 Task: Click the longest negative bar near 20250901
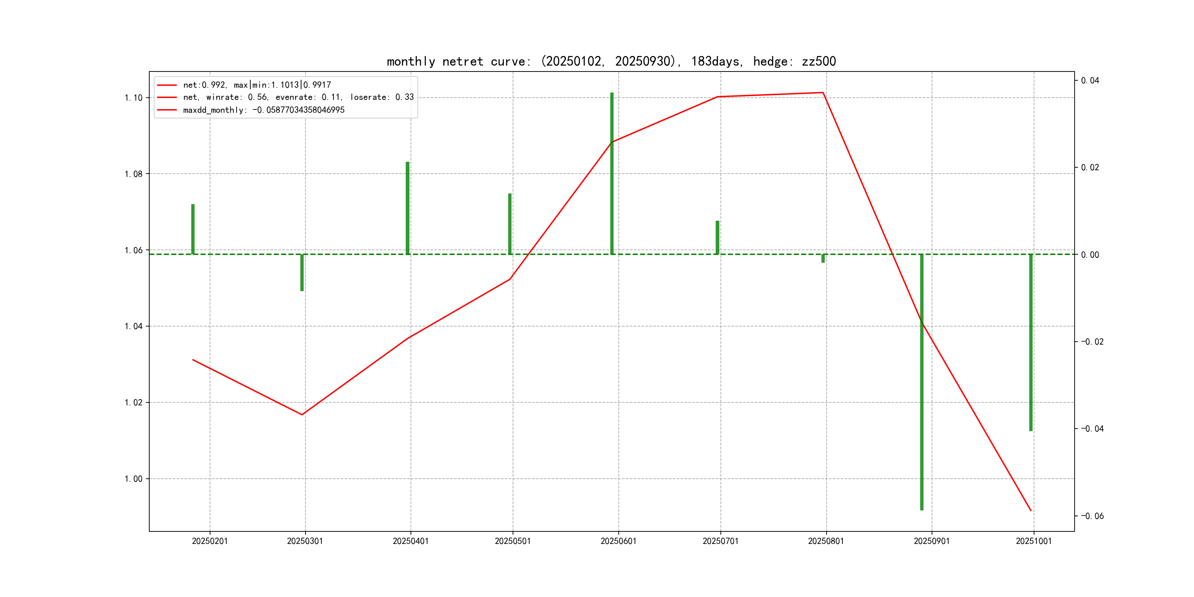(921, 394)
